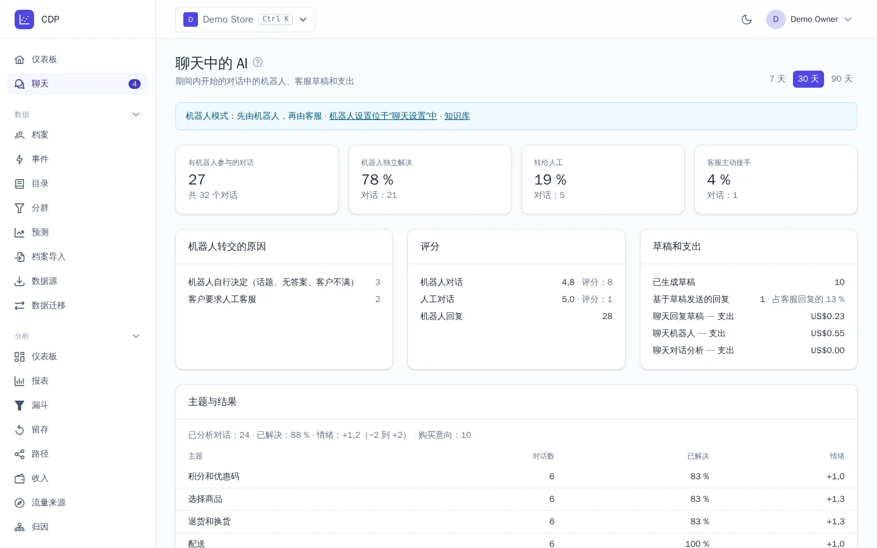Click the CDP logo icon

(x=24, y=19)
